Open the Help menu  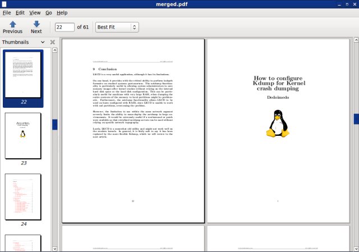pyautogui.click(x=62, y=13)
